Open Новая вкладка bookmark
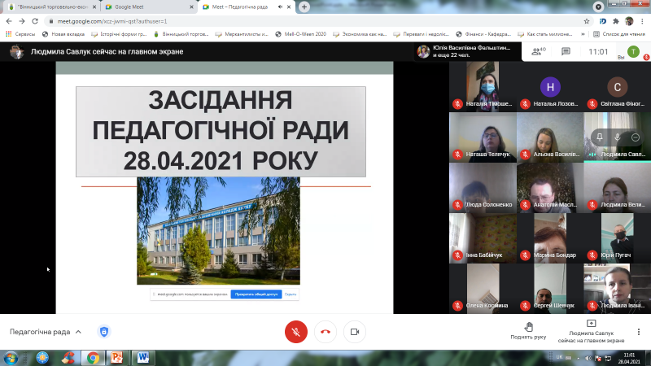651x366 pixels. (x=63, y=34)
